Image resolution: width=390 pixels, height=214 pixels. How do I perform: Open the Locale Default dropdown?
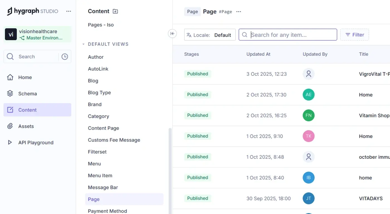210,35
